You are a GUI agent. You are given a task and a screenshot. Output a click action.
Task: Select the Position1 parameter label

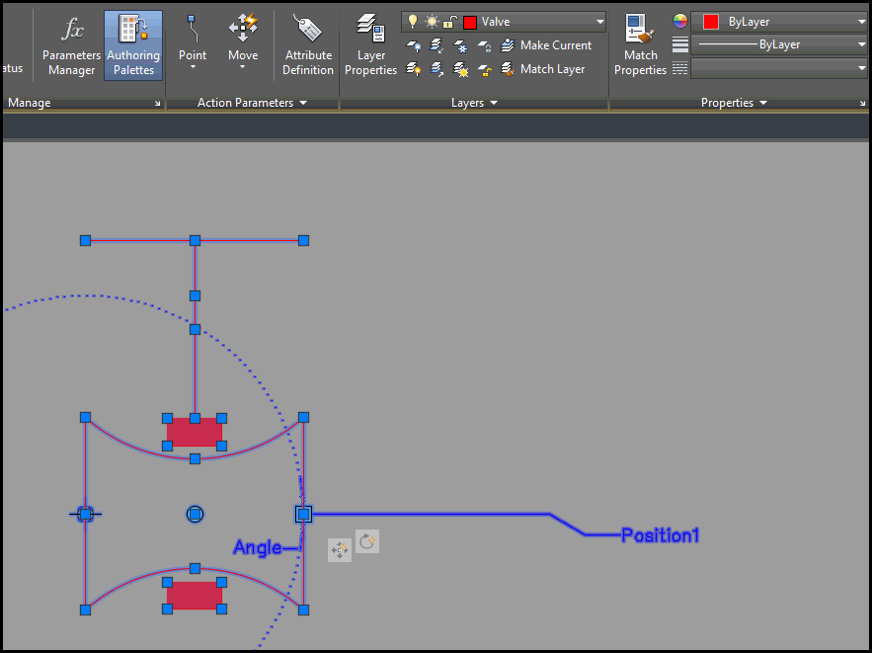tap(660, 535)
